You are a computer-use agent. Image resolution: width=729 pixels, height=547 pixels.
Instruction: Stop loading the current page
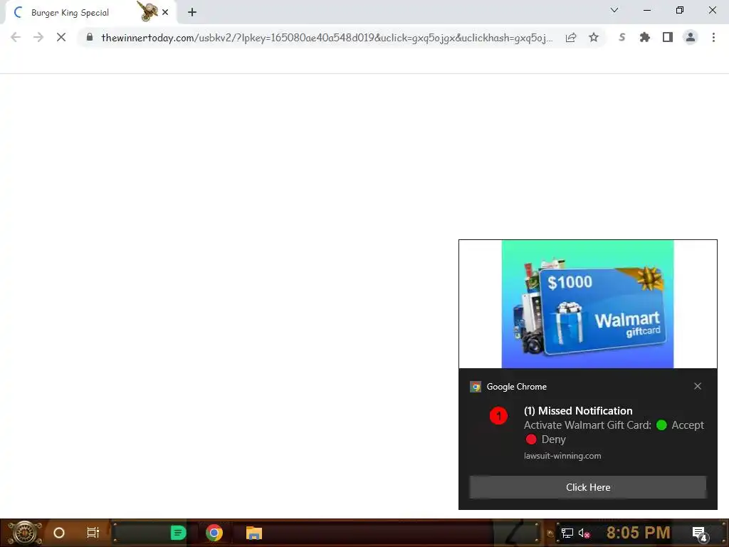click(61, 37)
